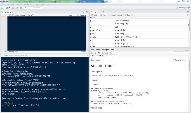
Task: Maximize the Help pane
Action: coord(188,50)
